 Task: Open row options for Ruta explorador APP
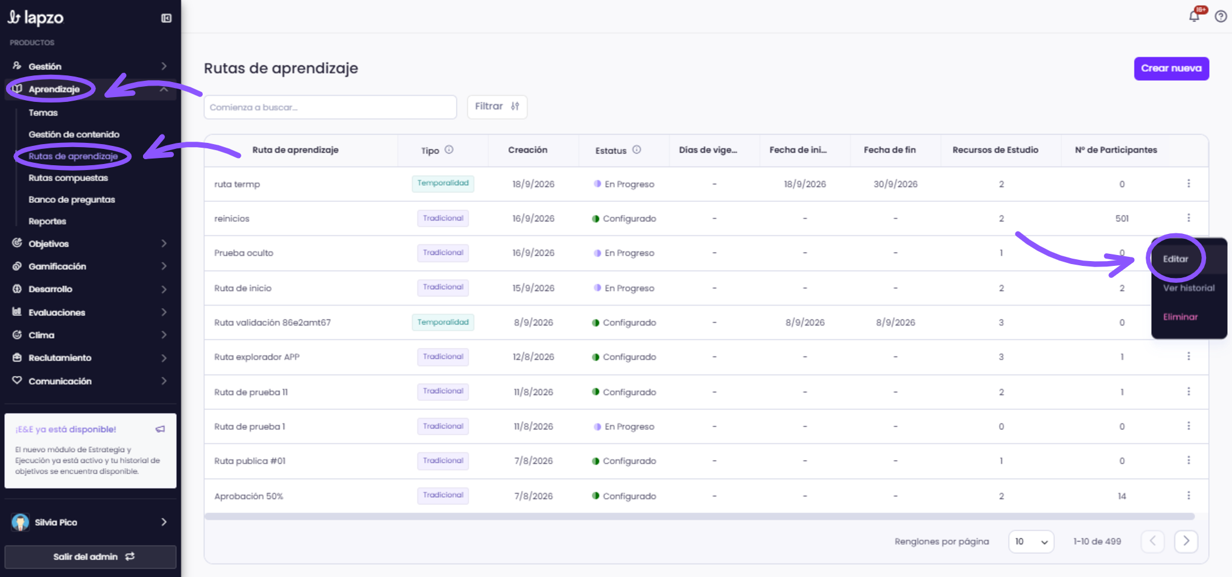tap(1189, 356)
